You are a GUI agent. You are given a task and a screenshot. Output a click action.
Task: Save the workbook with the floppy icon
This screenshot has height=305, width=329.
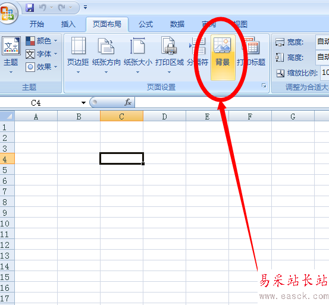[30, 8]
